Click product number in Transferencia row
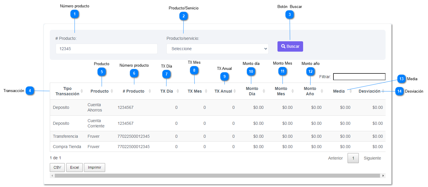Image resolution: width=428 pixels, height=187 pixels. coord(133,136)
